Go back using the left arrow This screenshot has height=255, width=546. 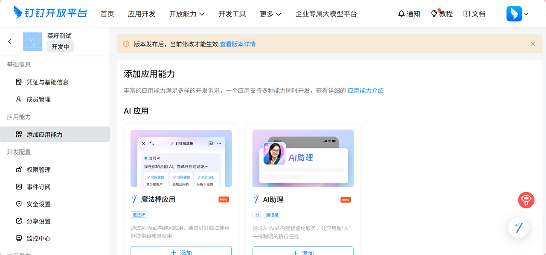[10, 41]
